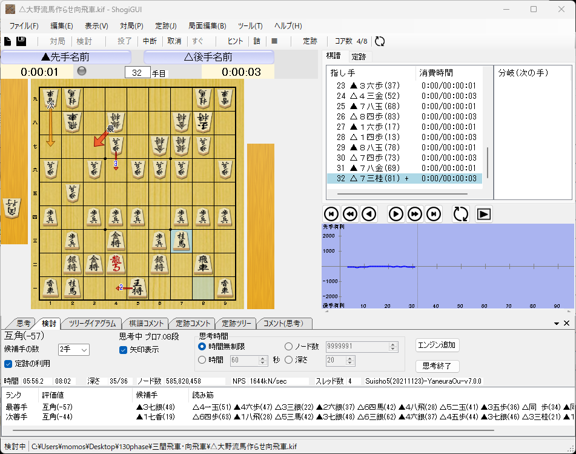This screenshot has height=454, width=576.
Task: Toggle 定跡の利用 checkbox
Action: (8, 364)
